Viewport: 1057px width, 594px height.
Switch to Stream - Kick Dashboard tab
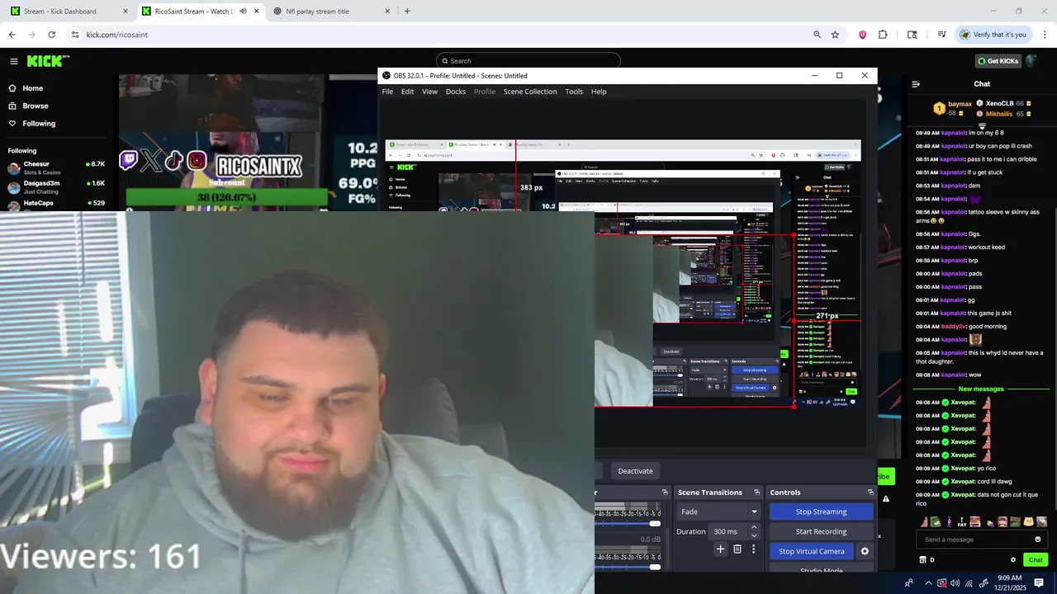(69, 12)
